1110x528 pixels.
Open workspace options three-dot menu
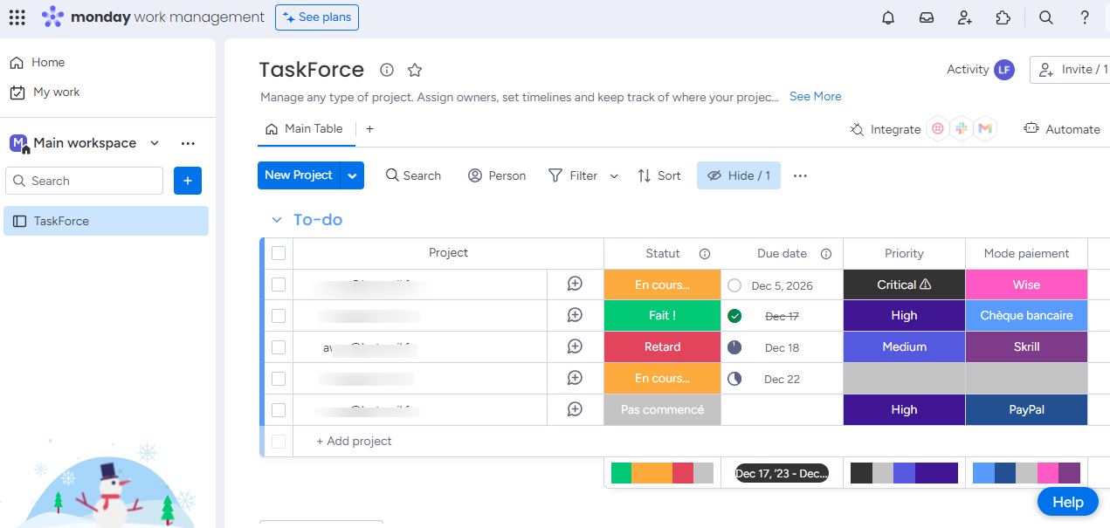188,143
